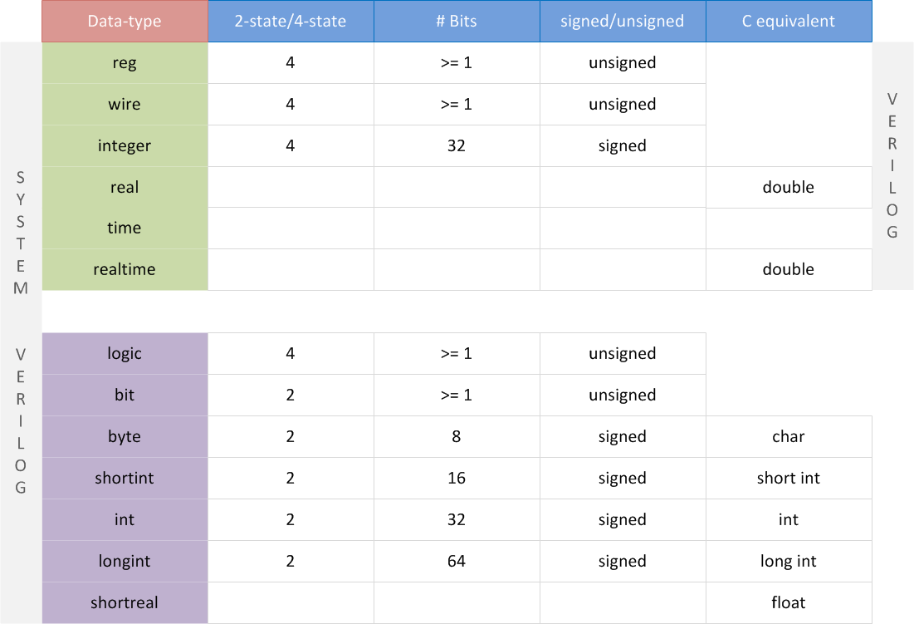The width and height of the screenshot is (914, 624).
Task: Click the float C equivalent cell
Action: pos(789,602)
